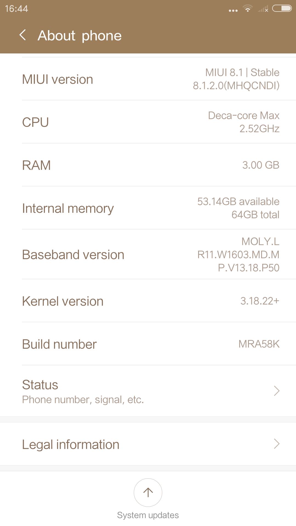
Task: Tap the System updates label
Action: [148, 515]
